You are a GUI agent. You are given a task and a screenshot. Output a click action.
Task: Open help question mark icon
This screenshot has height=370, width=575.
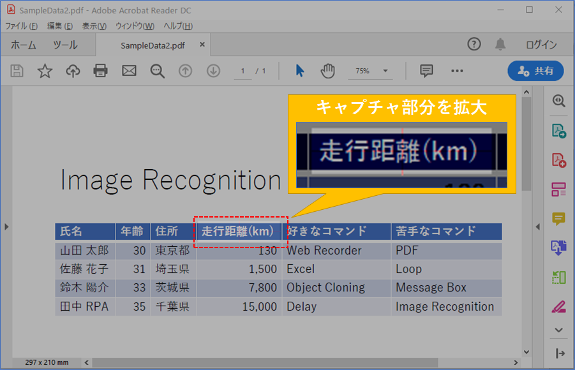474,45
